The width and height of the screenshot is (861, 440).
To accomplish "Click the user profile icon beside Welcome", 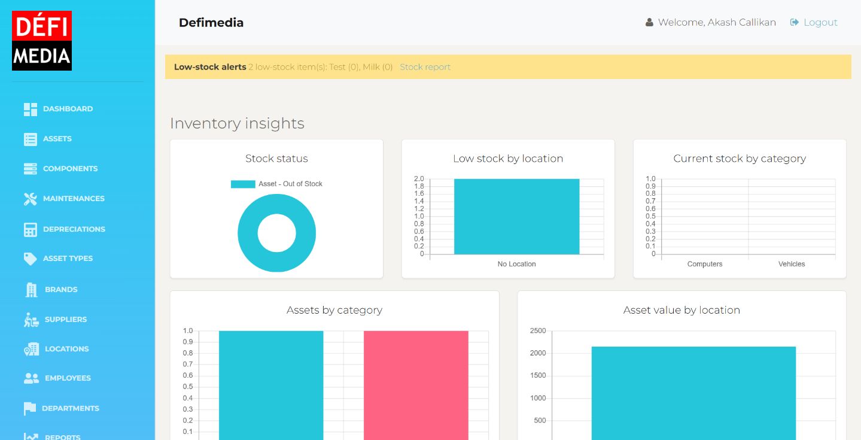I will click(649, 22).
